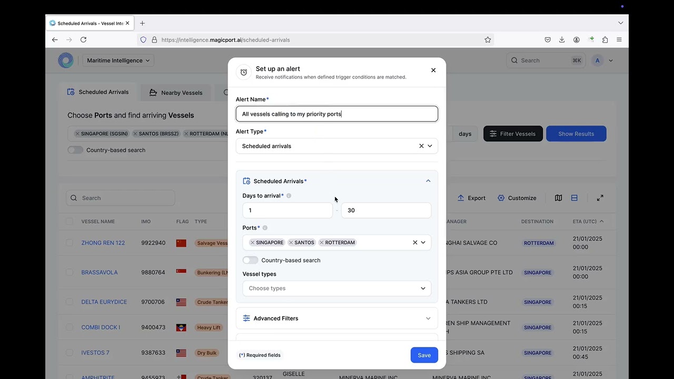The height and width of the screenshot is (379, 674).
Task: Clear the Scheduled arrivals alert type selection
Action: point(421,146)
